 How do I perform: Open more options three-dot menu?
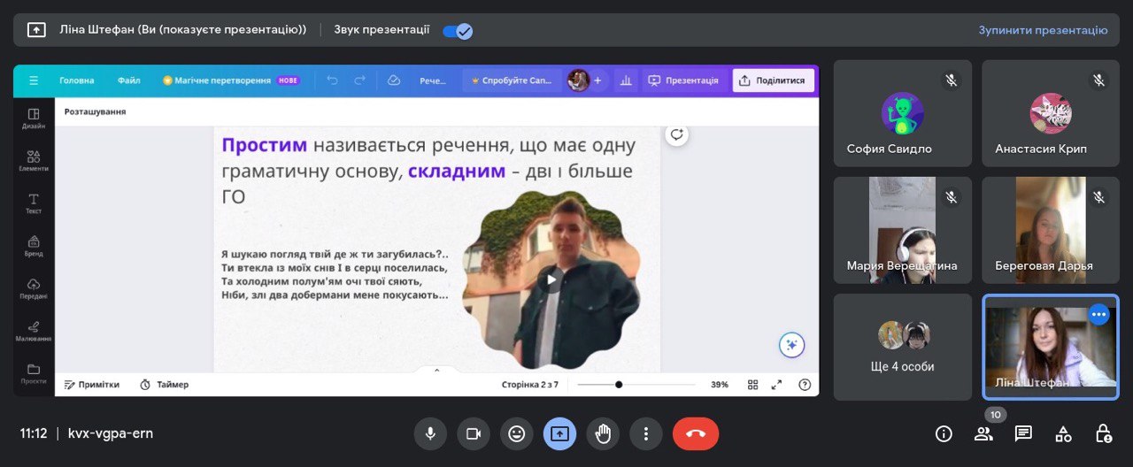pos(646,433)
